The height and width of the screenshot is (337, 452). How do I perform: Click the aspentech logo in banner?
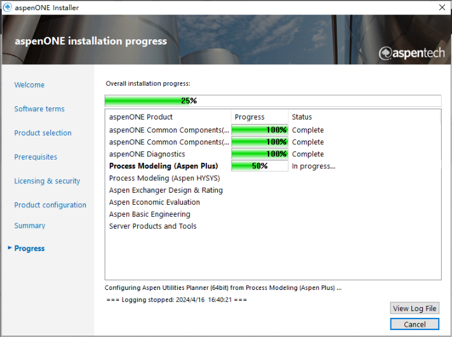tap(411, 53)
